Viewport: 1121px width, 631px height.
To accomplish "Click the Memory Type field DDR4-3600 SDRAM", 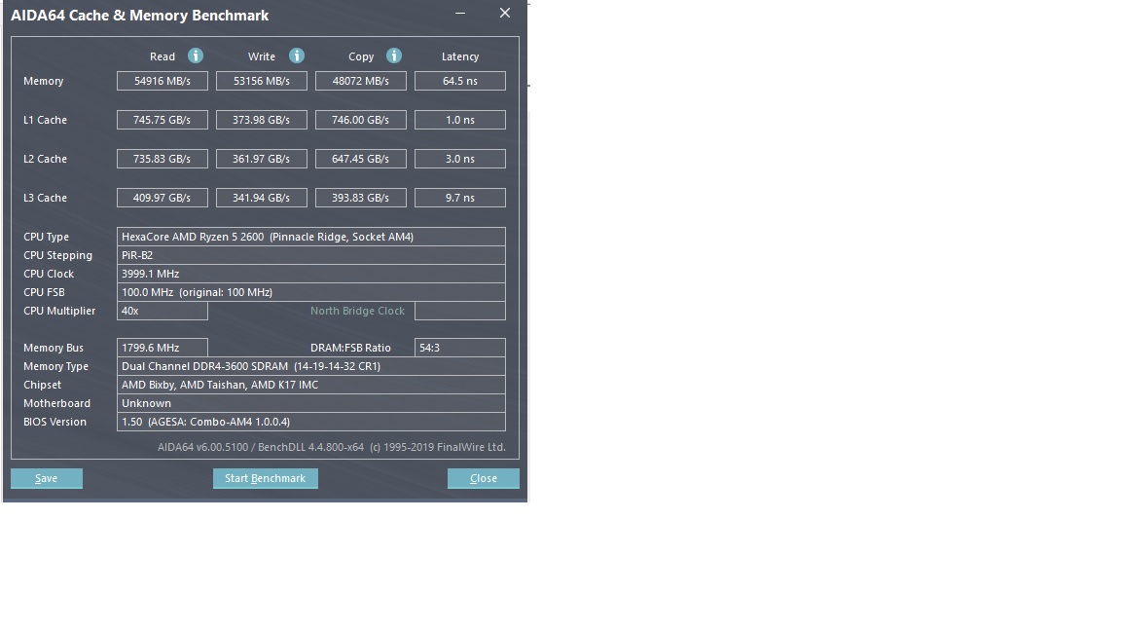I will pos(311,366).
